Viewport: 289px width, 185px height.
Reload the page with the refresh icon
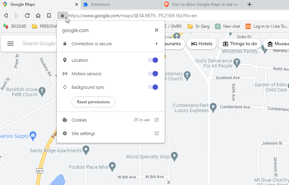pyautogui.click(x=27, y=16)
